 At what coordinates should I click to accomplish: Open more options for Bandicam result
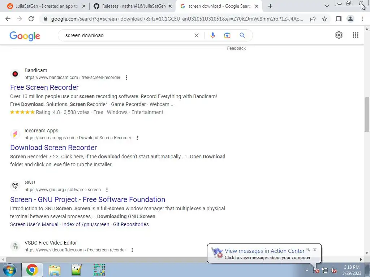[x=126, y=78]
